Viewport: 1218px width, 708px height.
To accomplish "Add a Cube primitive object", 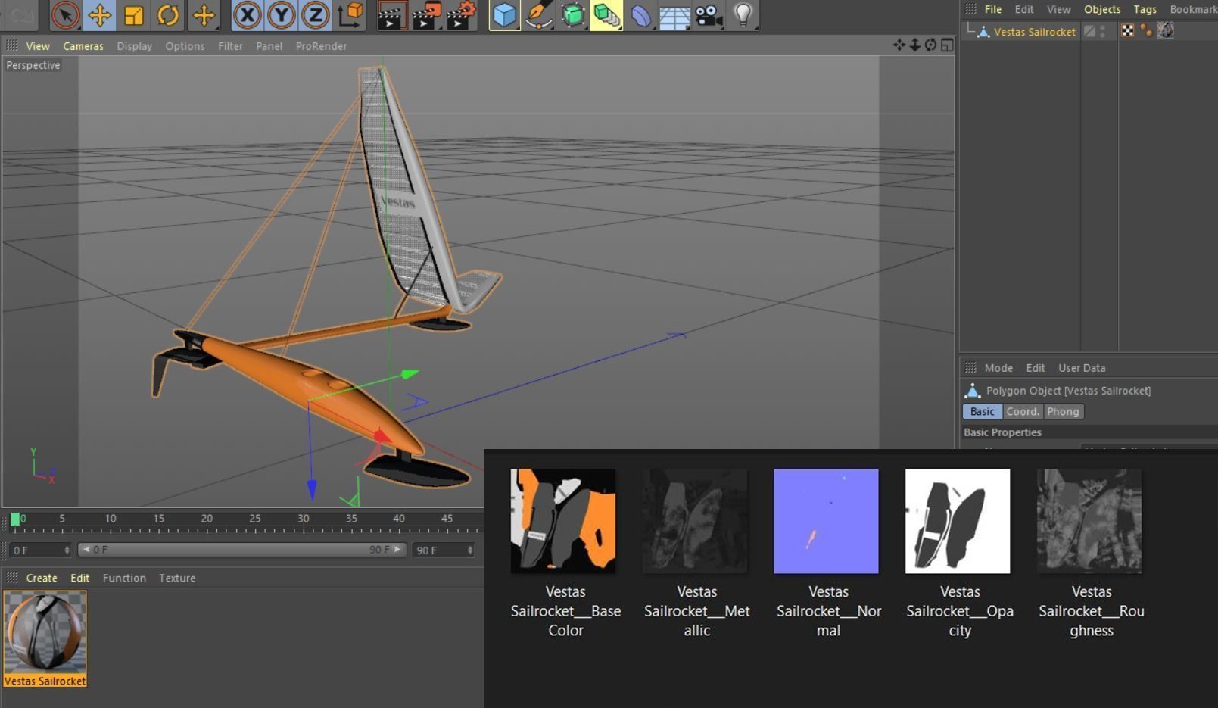I will [x=505, y=14].
